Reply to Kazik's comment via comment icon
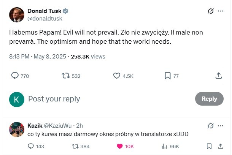 31,146
